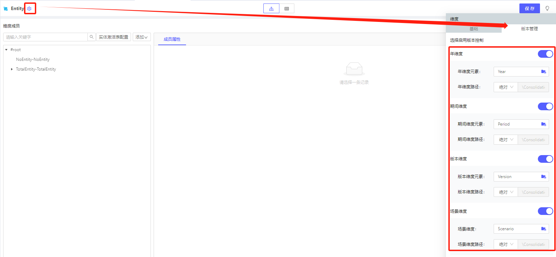Browse for Period dimension element icon
556x257 pixels.
coord(543,124)
